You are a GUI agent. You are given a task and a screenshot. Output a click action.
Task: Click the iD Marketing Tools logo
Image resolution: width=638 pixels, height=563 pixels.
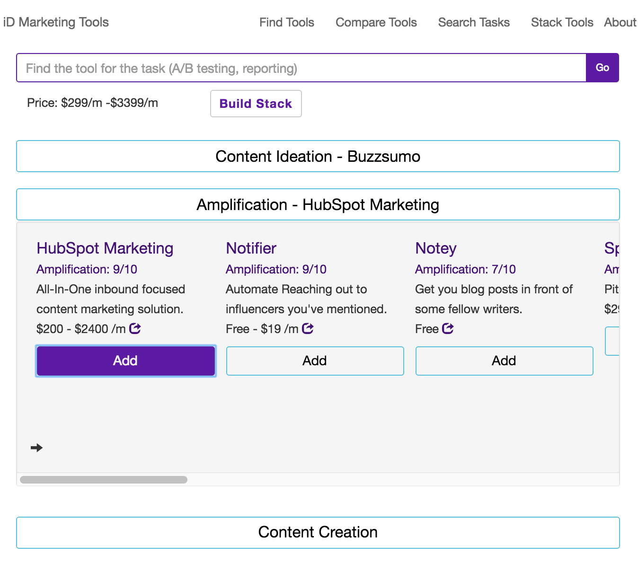(56, 22)
